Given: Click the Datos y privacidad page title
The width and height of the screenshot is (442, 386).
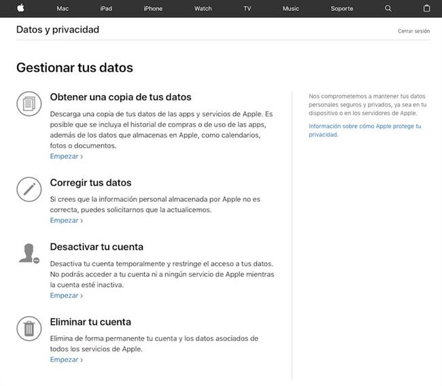Looking at the screenshot, I should (58, 30).
